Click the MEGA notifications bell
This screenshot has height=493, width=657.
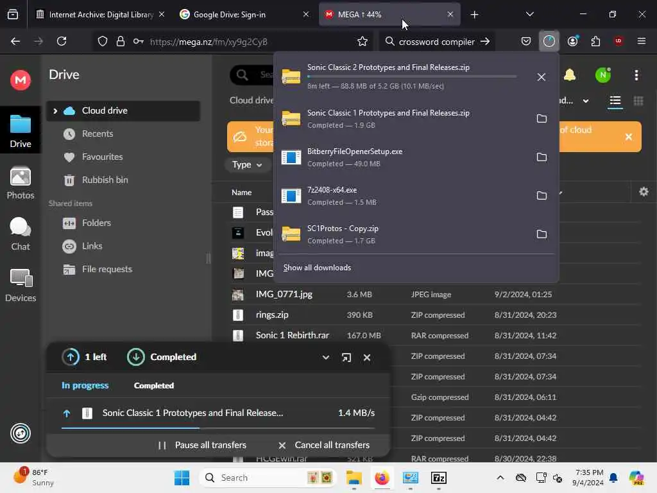(x=570, y=75)
